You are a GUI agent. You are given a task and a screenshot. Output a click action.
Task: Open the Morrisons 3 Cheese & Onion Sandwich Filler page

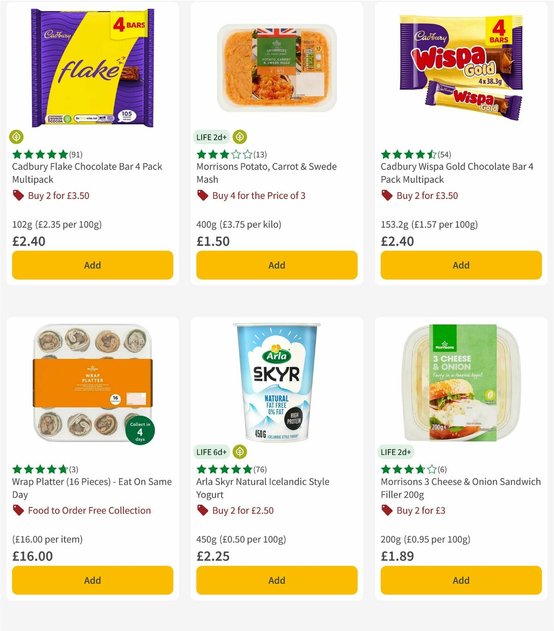pyautogui.click(x=459, y=488)
